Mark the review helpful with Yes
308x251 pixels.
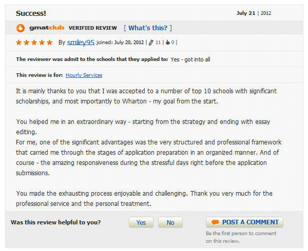[x=141, y=222]
